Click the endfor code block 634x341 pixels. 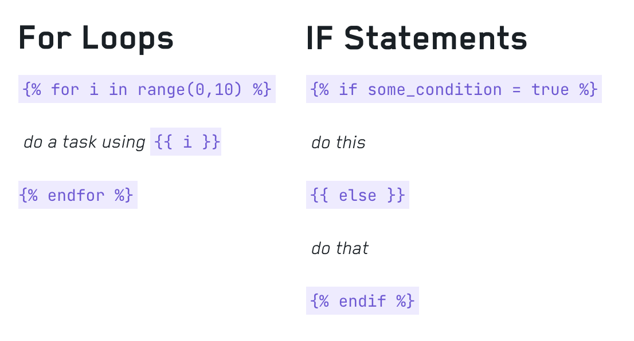tap(77, 195)
